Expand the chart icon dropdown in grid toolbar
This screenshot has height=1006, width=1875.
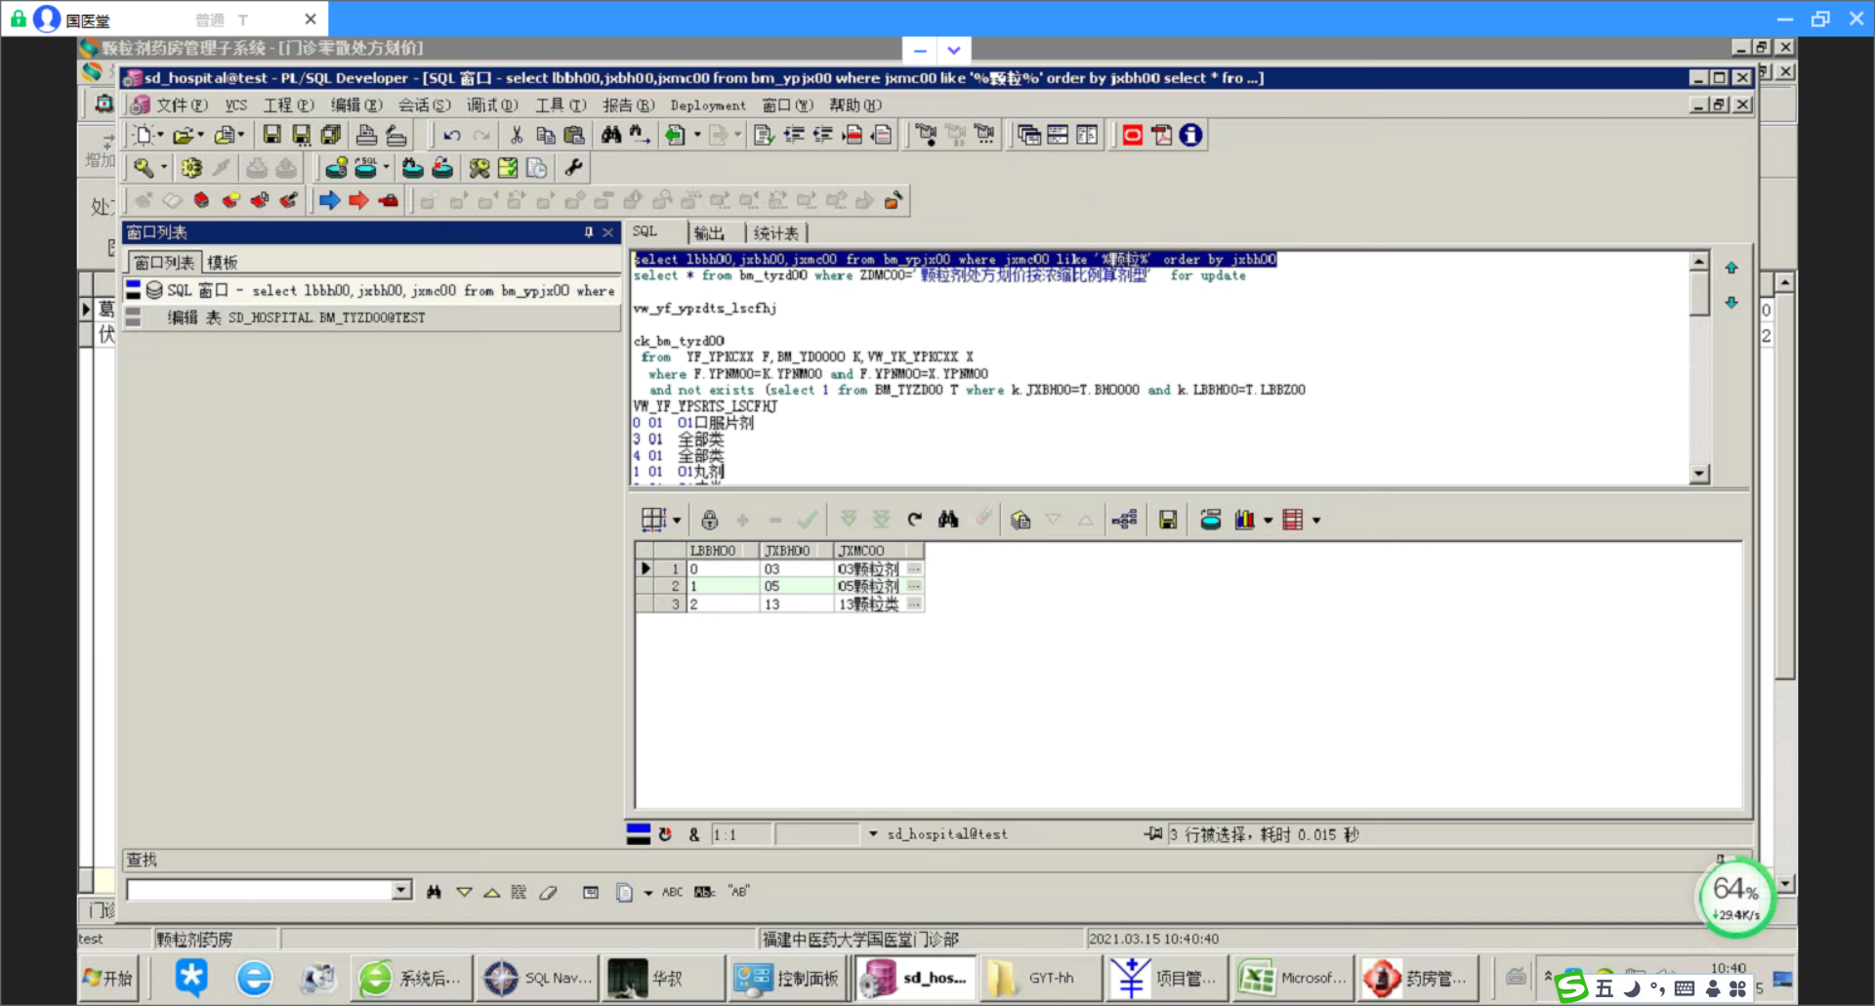point(1268,521)
